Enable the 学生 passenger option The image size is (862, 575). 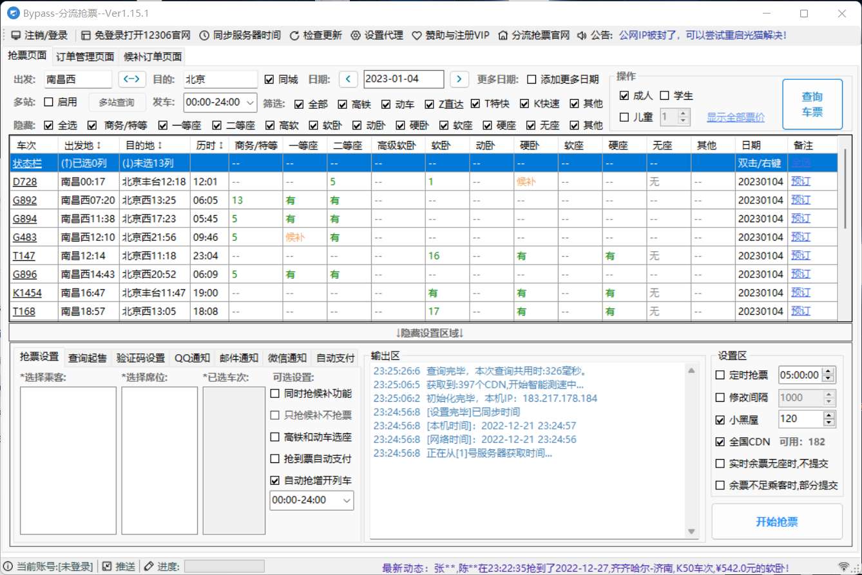[x=665, y=95]
